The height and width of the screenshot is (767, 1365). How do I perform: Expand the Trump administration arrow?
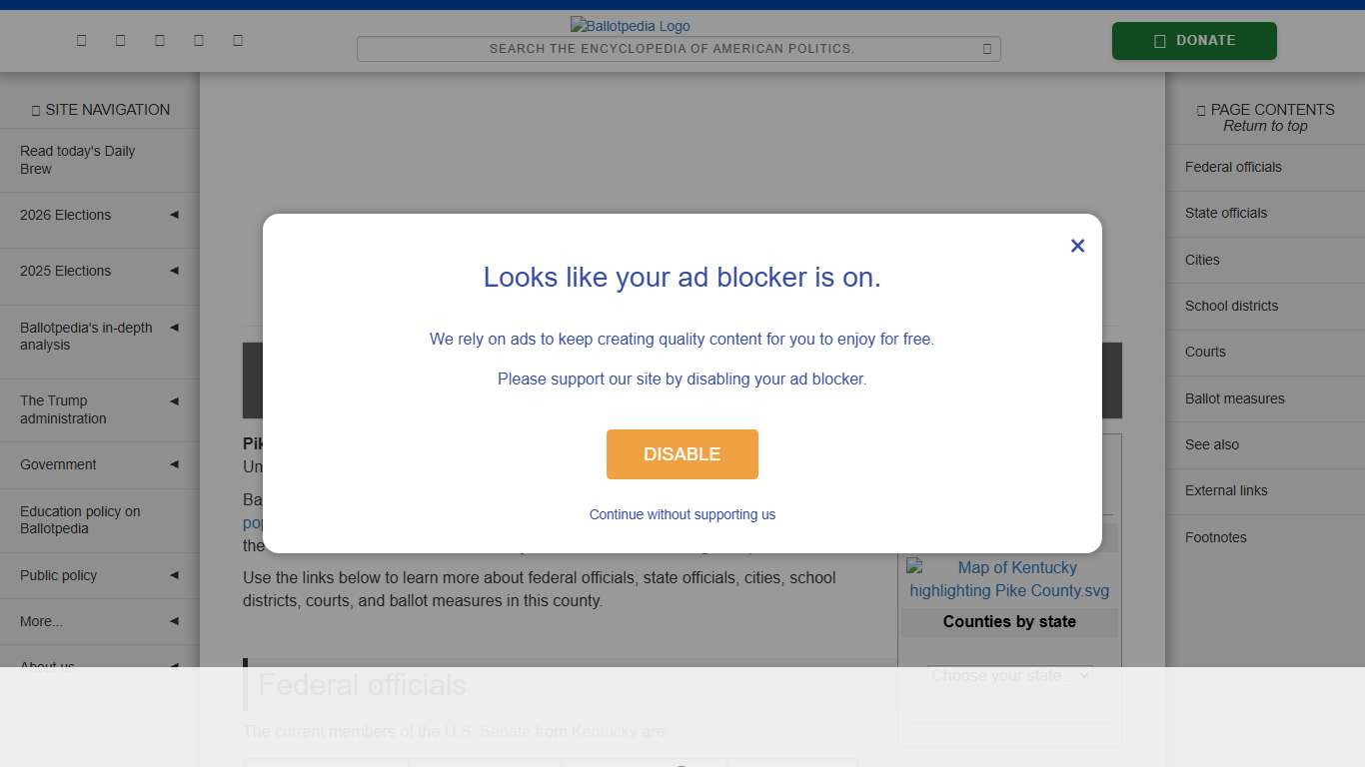pos(174,401)
